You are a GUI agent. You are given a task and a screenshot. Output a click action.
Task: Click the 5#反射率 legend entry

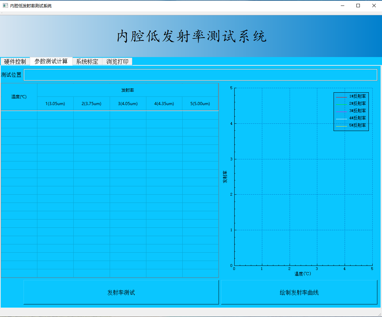351,125
